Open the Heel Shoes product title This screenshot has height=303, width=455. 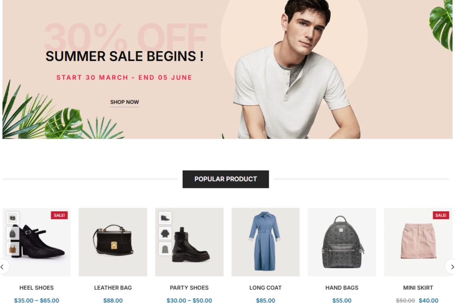point(36,288)
